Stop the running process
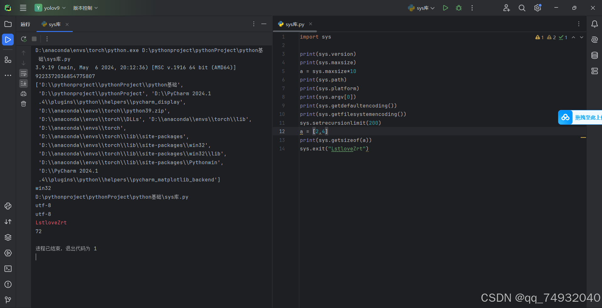 coord(34,39)
